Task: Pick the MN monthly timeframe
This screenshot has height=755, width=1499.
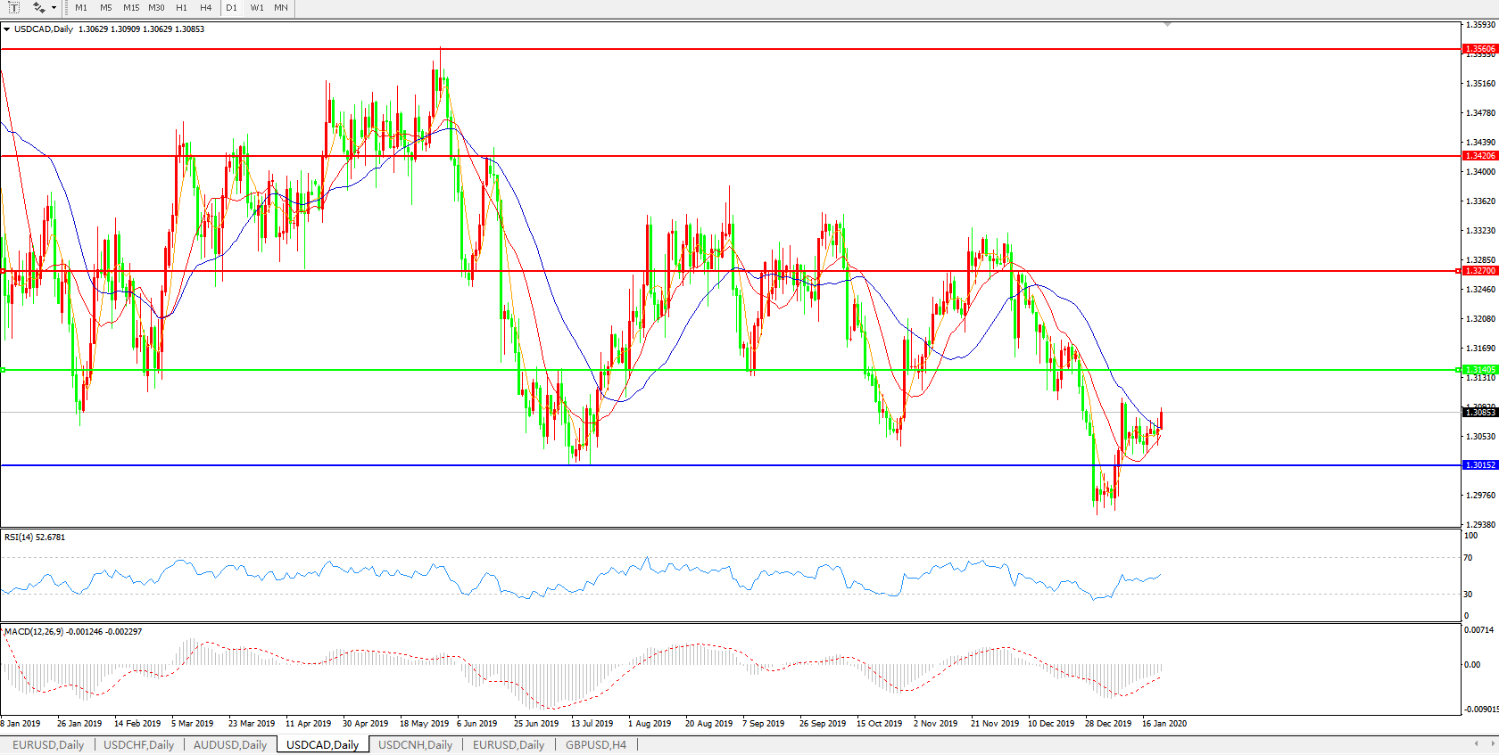Action: 281,7
